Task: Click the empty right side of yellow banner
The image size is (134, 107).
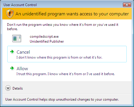Action: click(x=130, y=14)
